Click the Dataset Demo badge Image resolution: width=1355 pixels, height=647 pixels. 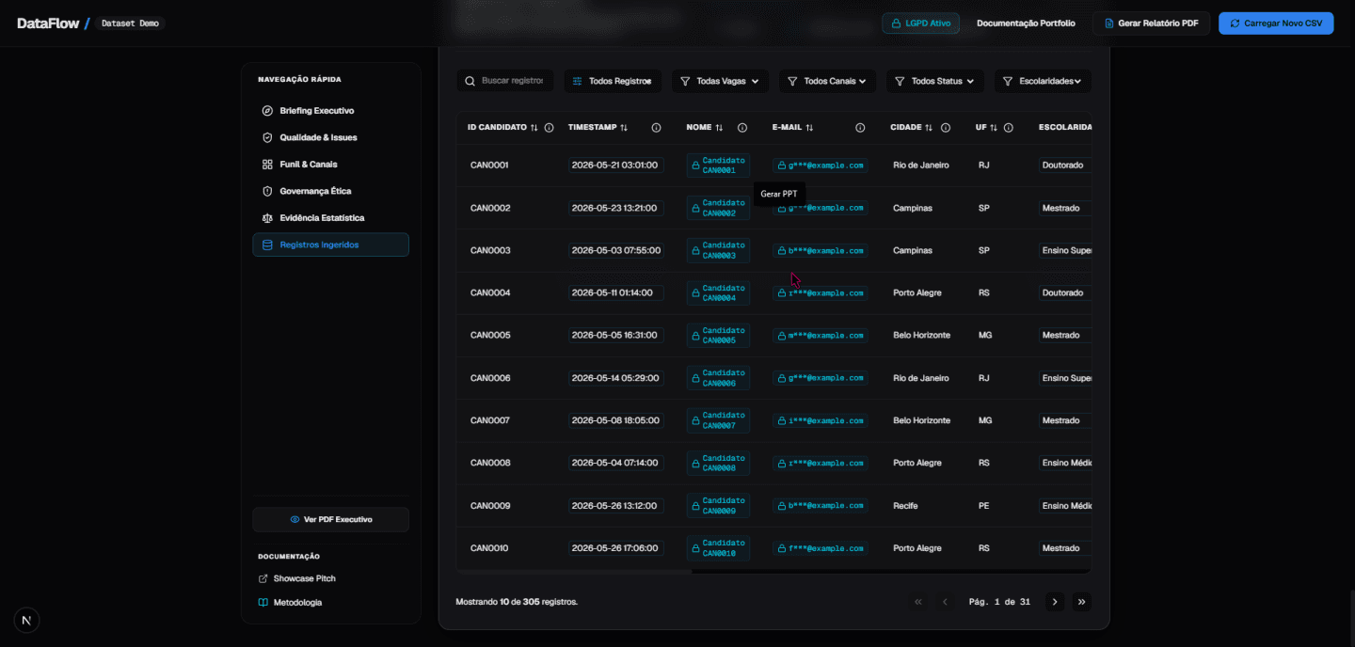point(130,24)
